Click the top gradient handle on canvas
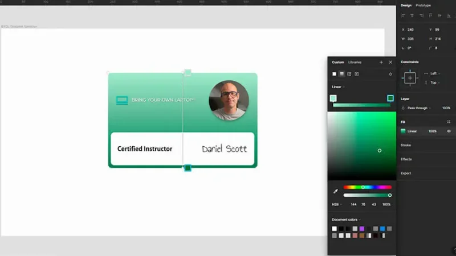 188,73
